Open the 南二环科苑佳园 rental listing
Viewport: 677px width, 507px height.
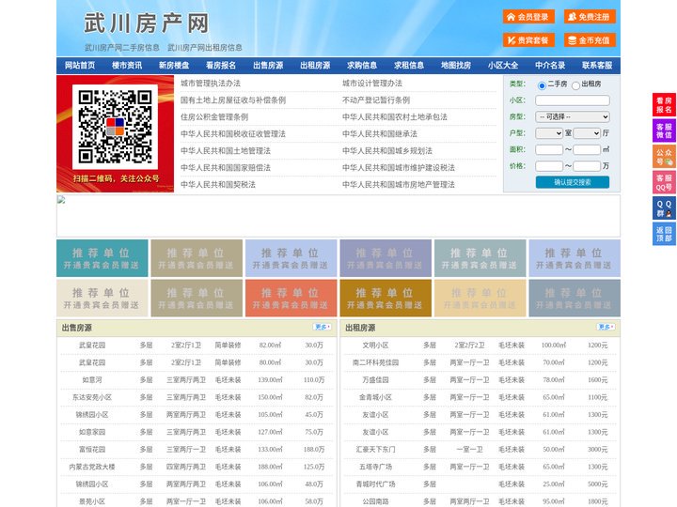tap(375, 362)
